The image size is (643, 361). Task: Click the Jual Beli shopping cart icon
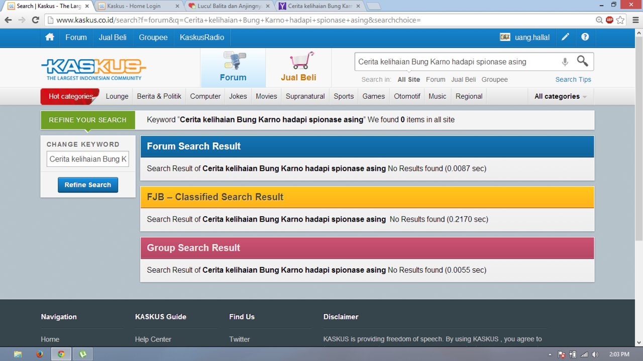(302, 61)
